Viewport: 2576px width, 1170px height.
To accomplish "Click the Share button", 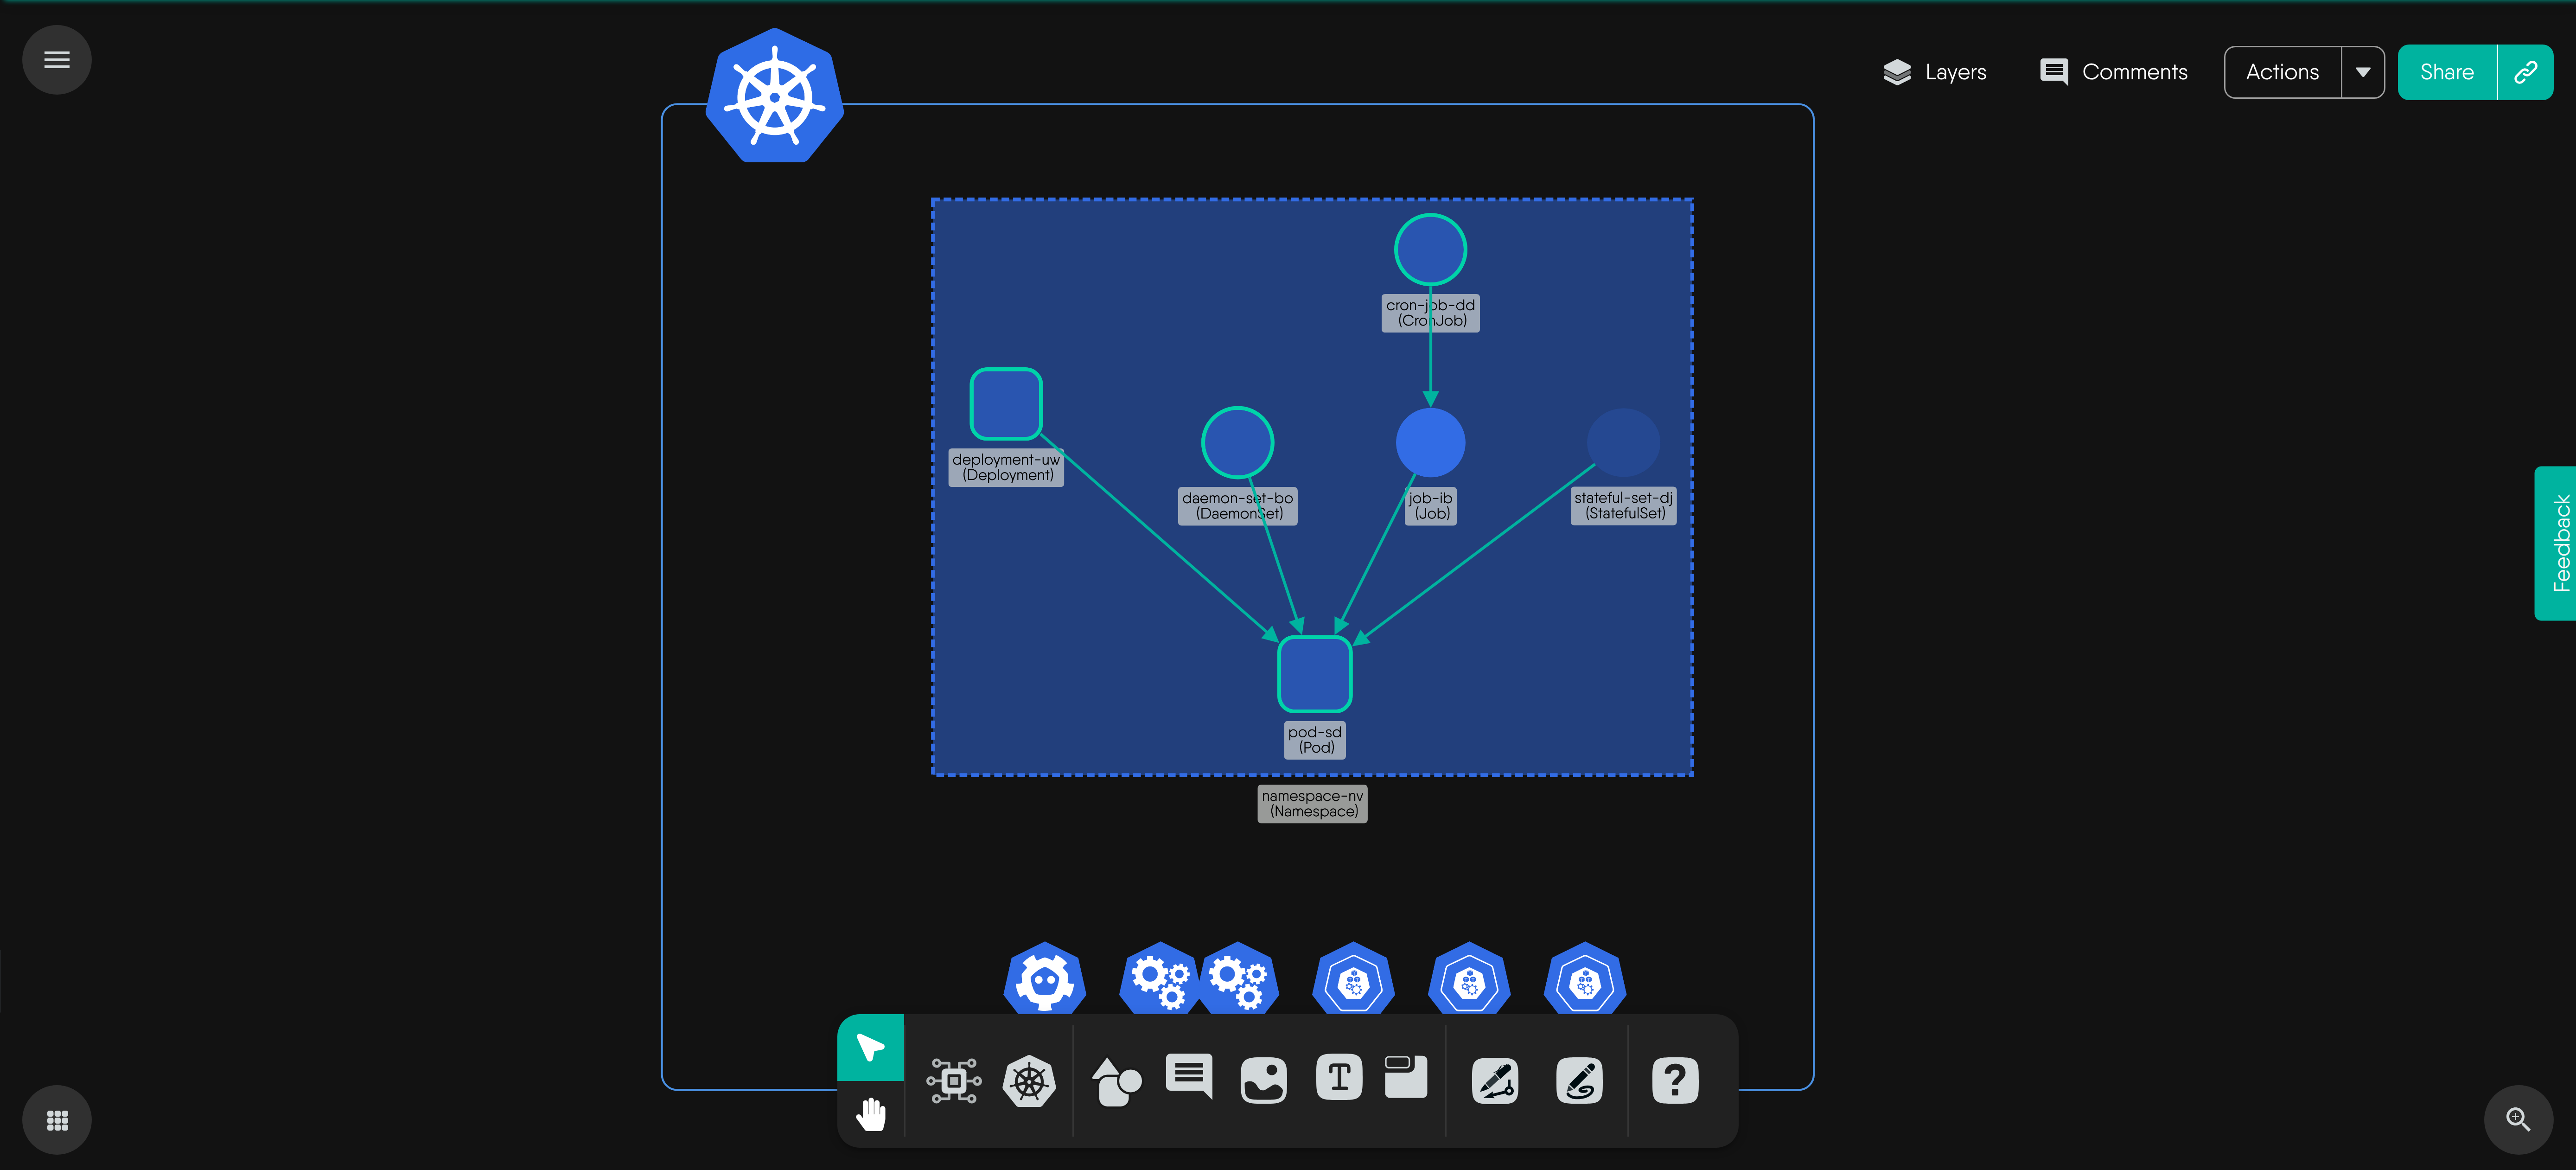I will point(2446,72).
